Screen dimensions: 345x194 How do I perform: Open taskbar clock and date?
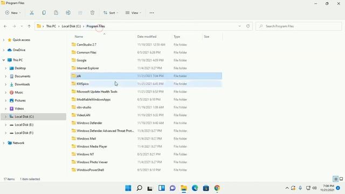327,188
